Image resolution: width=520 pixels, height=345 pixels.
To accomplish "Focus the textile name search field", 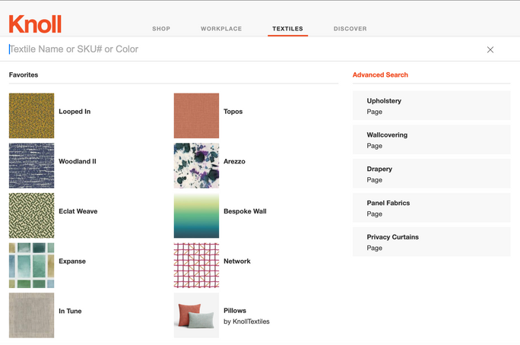I will [x=228, y=49].
